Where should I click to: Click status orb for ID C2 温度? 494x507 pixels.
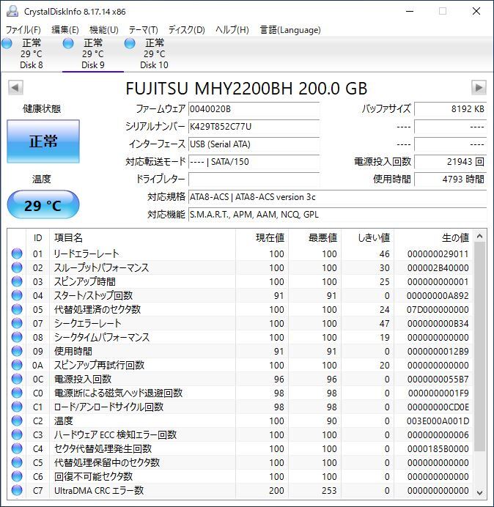pyautogui.click(x=17, y=421)
